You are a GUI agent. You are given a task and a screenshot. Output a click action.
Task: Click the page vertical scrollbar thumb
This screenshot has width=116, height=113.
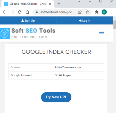tap(115, 25)
